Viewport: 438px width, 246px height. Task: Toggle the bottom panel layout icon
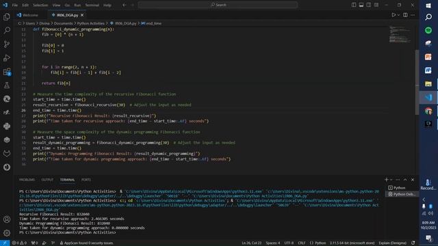(x=361, y=5)
